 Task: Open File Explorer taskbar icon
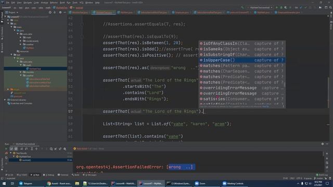[x=77, y=183]
